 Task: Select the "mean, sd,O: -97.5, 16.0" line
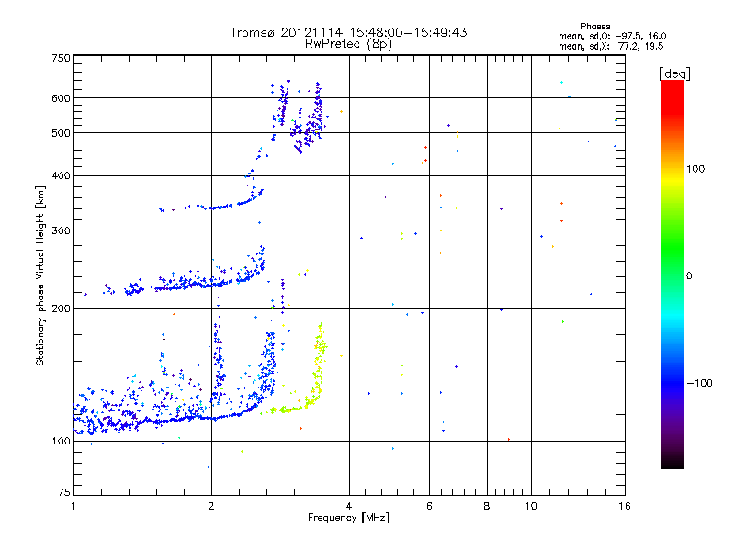612,36
